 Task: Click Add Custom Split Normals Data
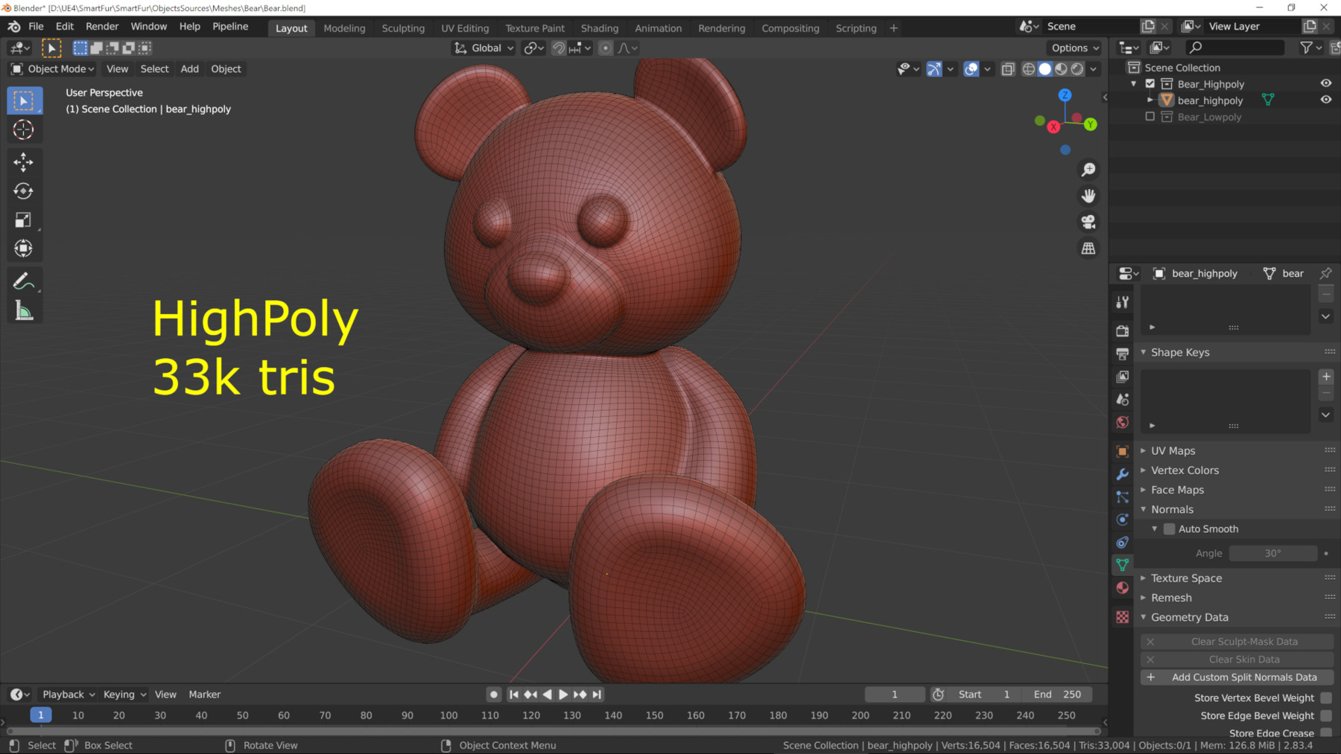[x=1237, y=677]
